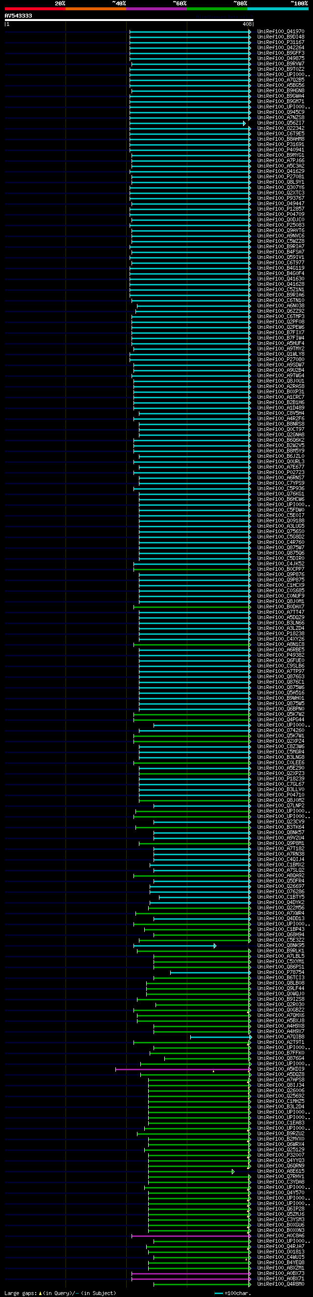Click green alignment bar for UniRef100_A8E615
The image size is (313, 1297).
(x=191, y=1172)
